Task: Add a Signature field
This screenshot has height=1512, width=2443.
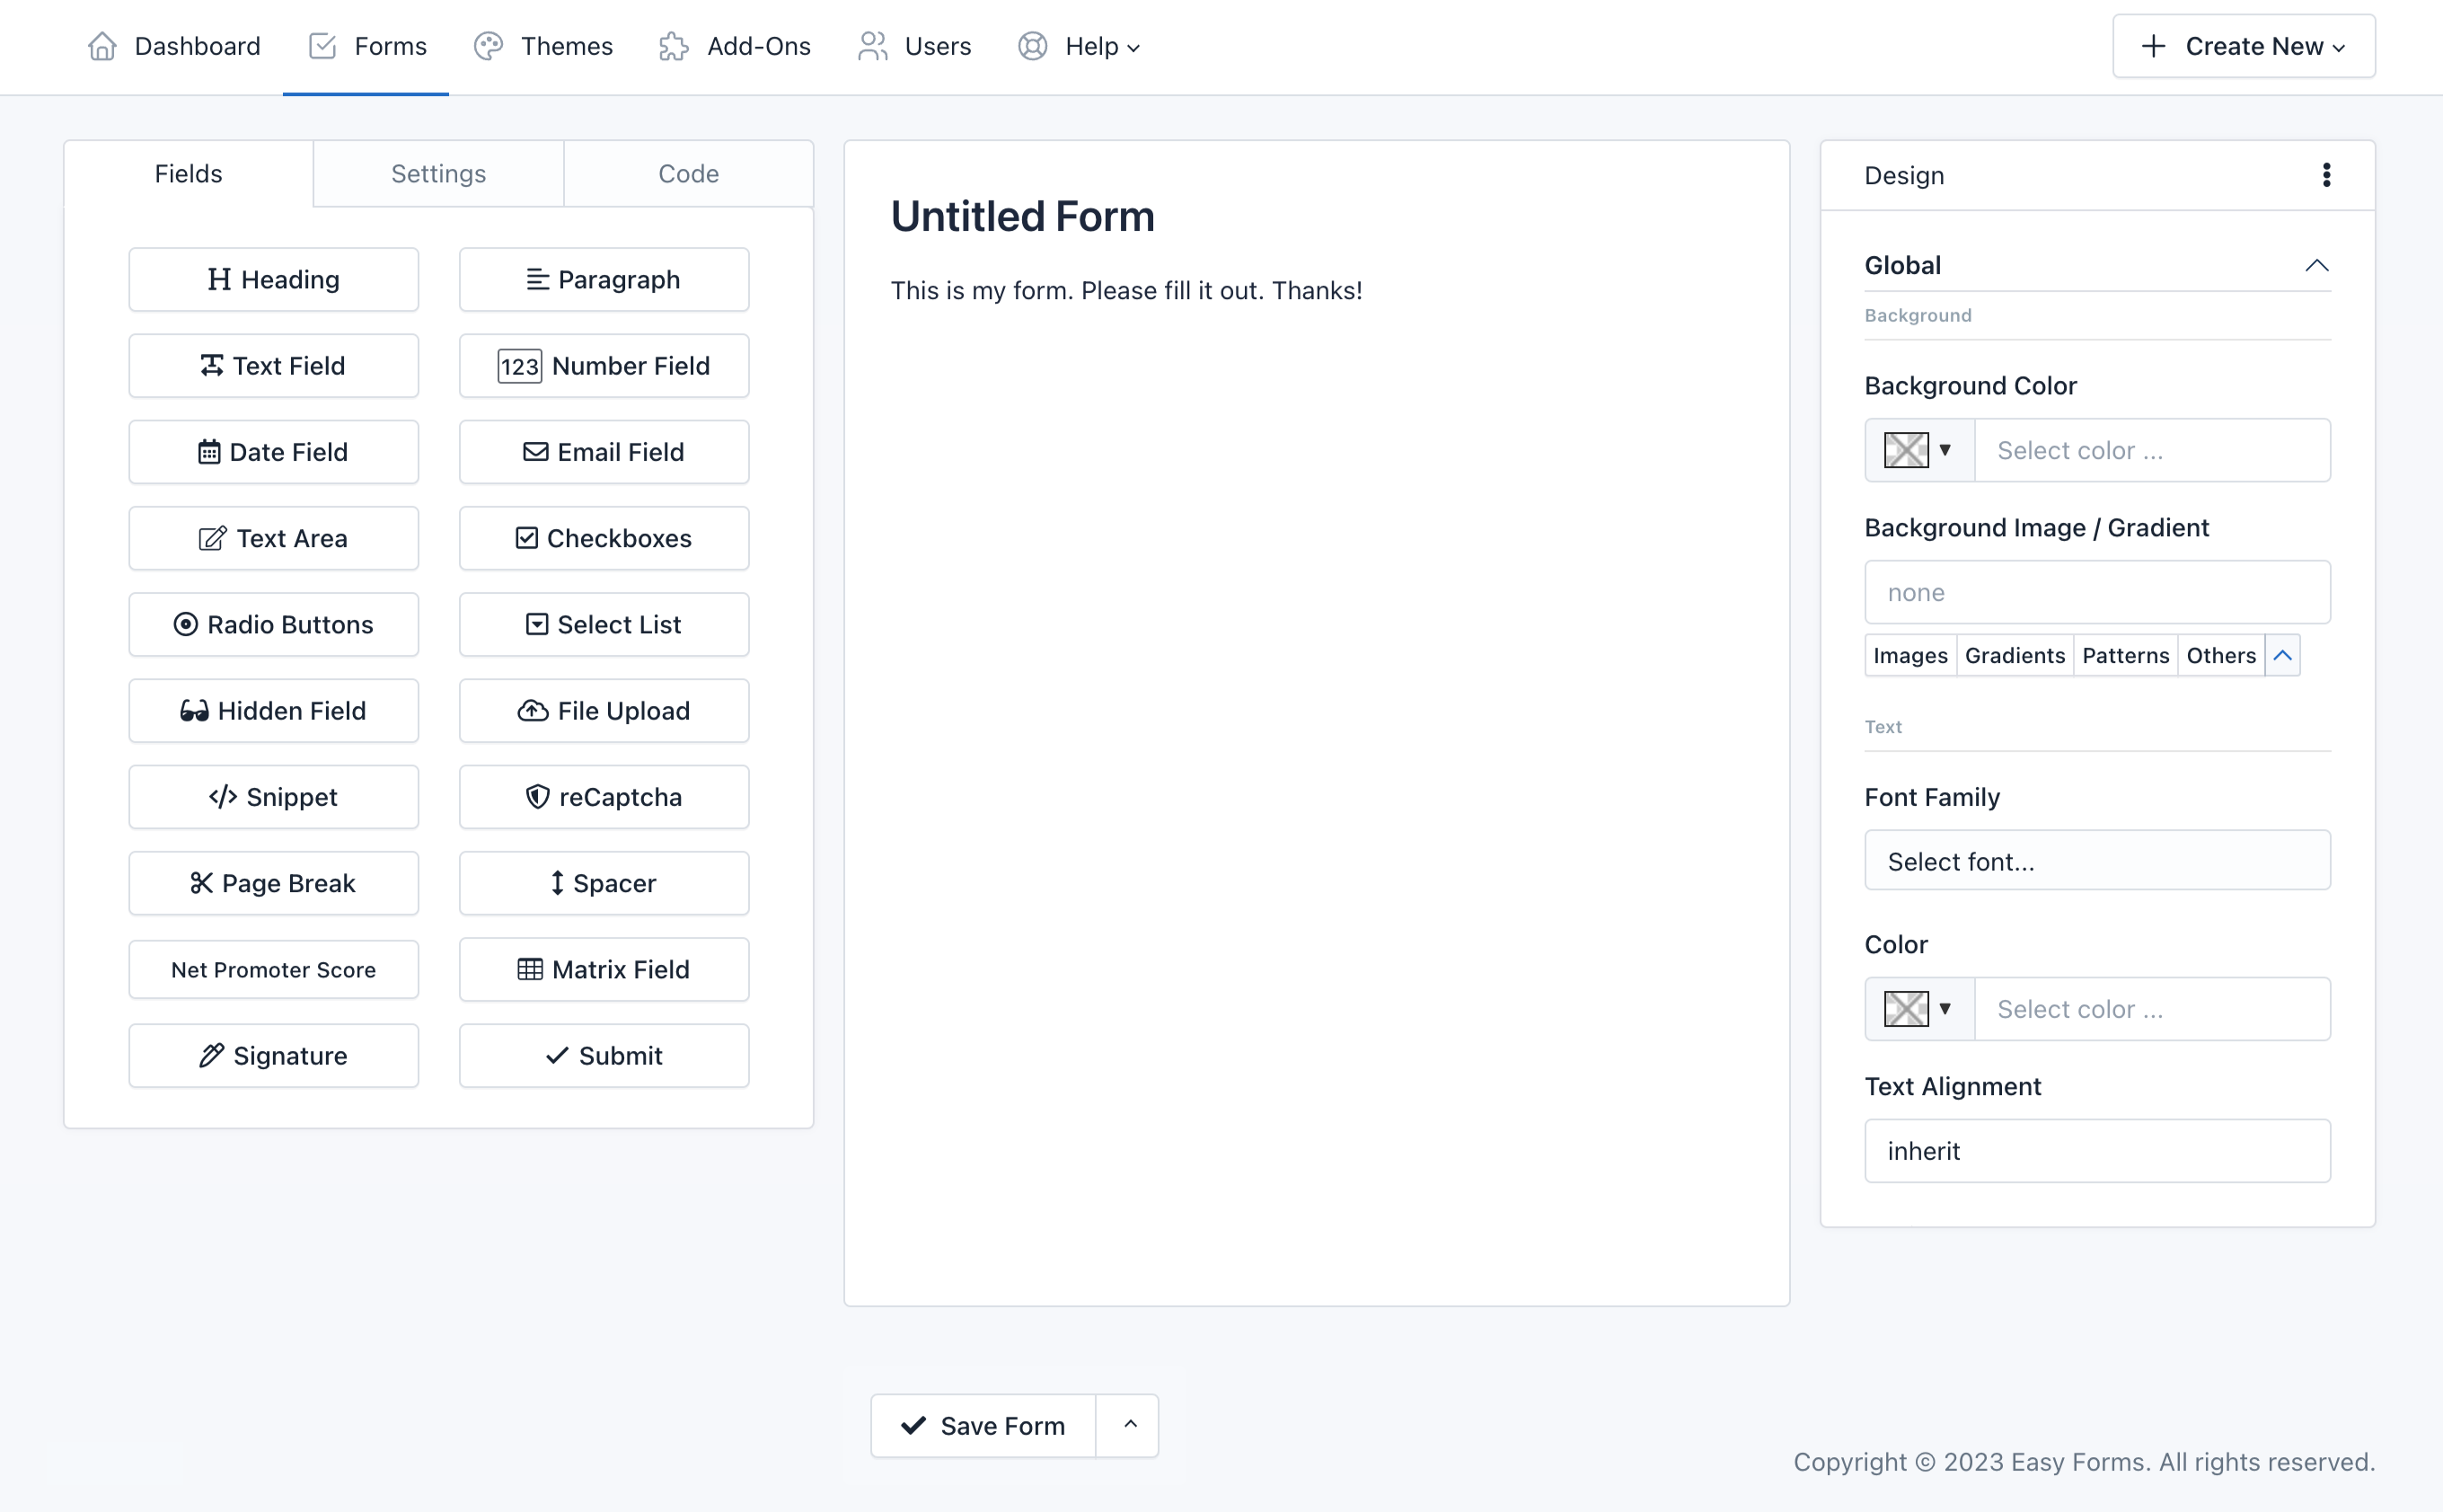Action: pos(273,1055)
